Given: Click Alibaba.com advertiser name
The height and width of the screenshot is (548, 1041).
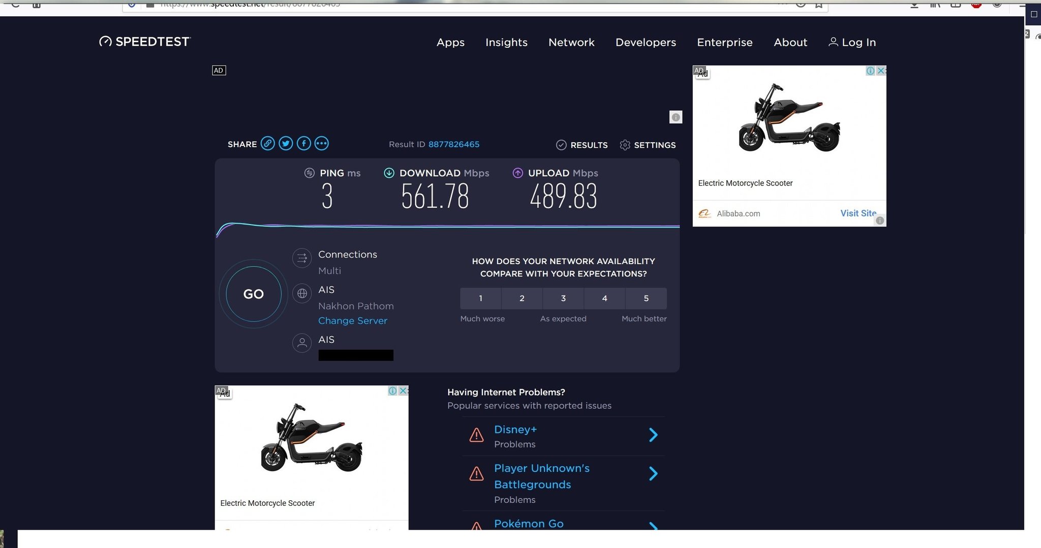Looking at the screenshot, I should pos(739,214).
